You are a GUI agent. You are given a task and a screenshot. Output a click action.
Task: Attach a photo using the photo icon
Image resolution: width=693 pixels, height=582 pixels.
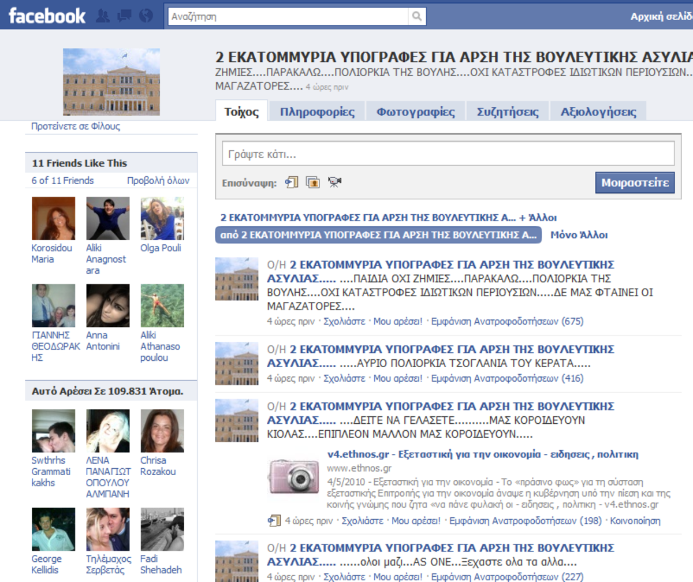coord(312,182)
